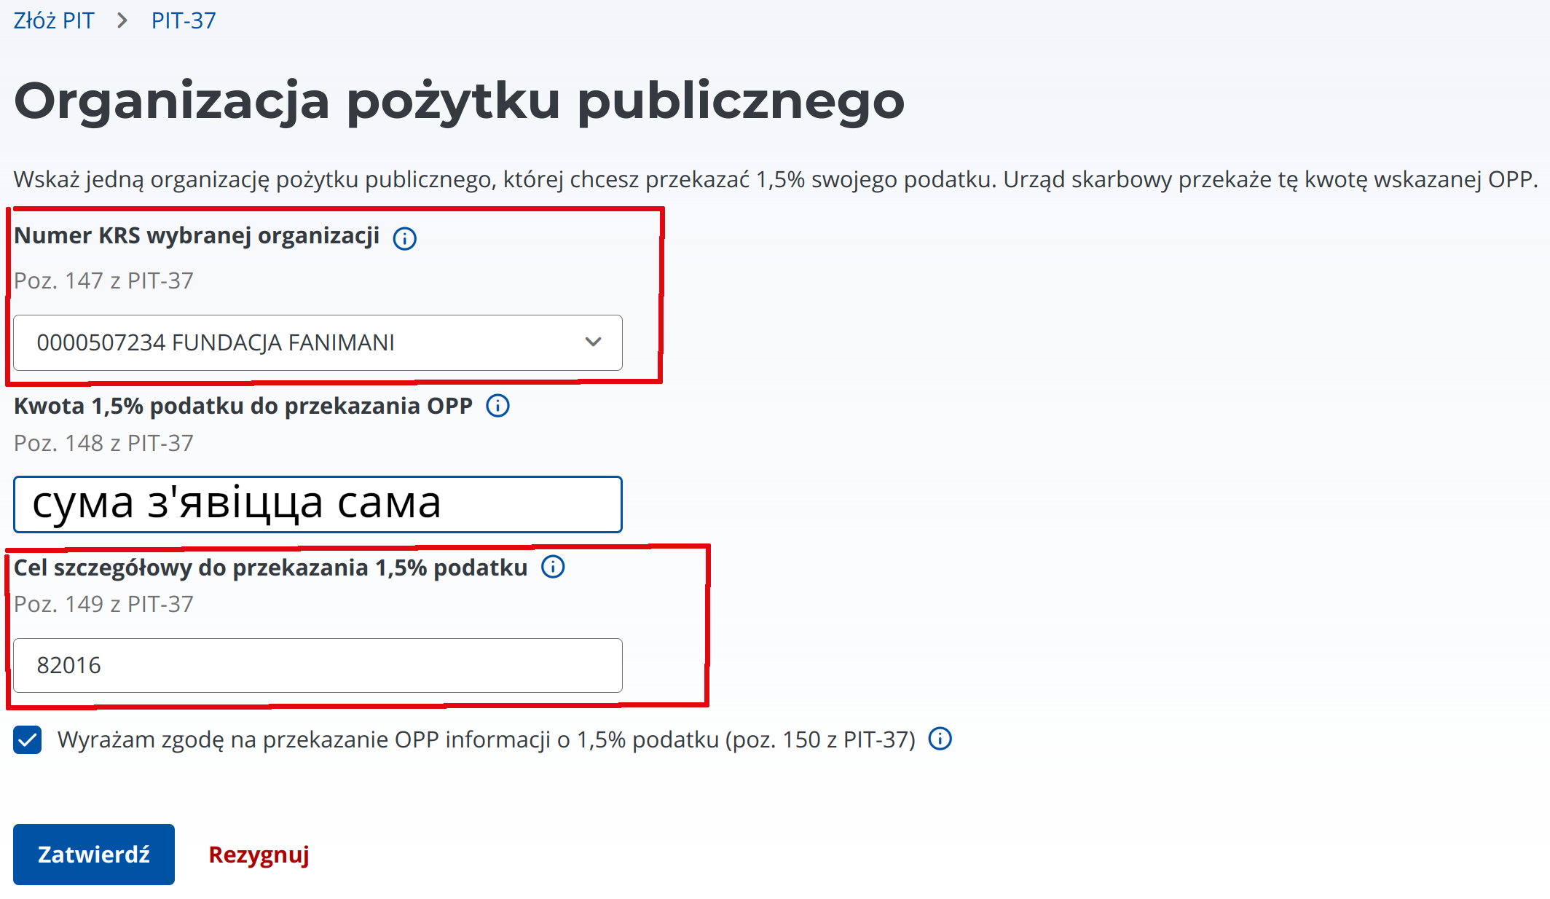Image resolution: width=1550 pixels, height=899 pixels.
Task: Click the Wyrażam zgodę consent label text
Action: 486,739
